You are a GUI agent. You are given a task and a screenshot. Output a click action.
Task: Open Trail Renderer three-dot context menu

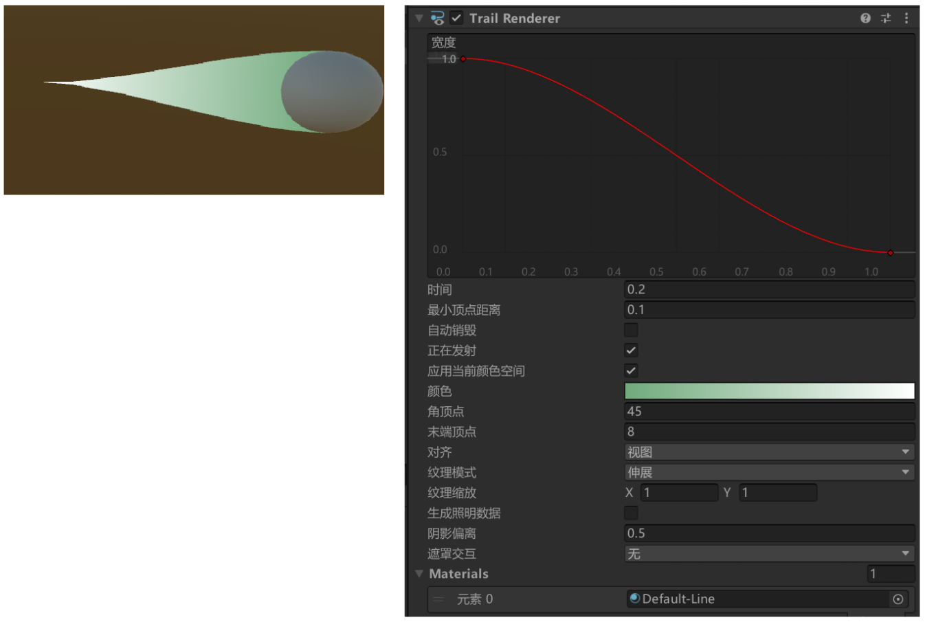tap(906, 19)
